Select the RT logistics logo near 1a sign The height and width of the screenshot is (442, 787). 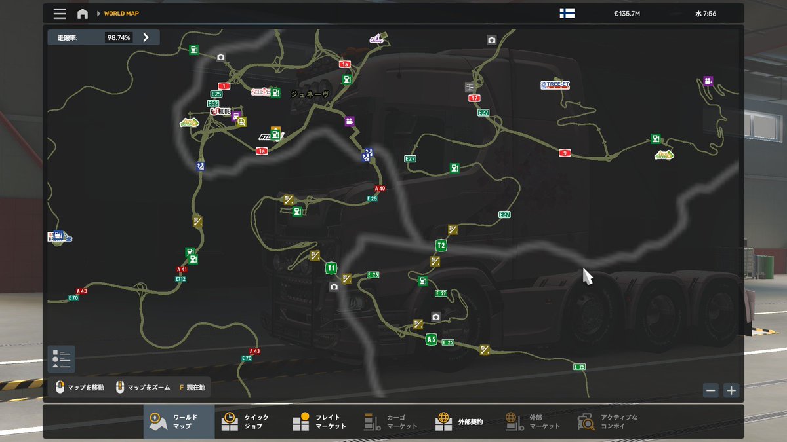pyautogui.click(x=265, y=137)
